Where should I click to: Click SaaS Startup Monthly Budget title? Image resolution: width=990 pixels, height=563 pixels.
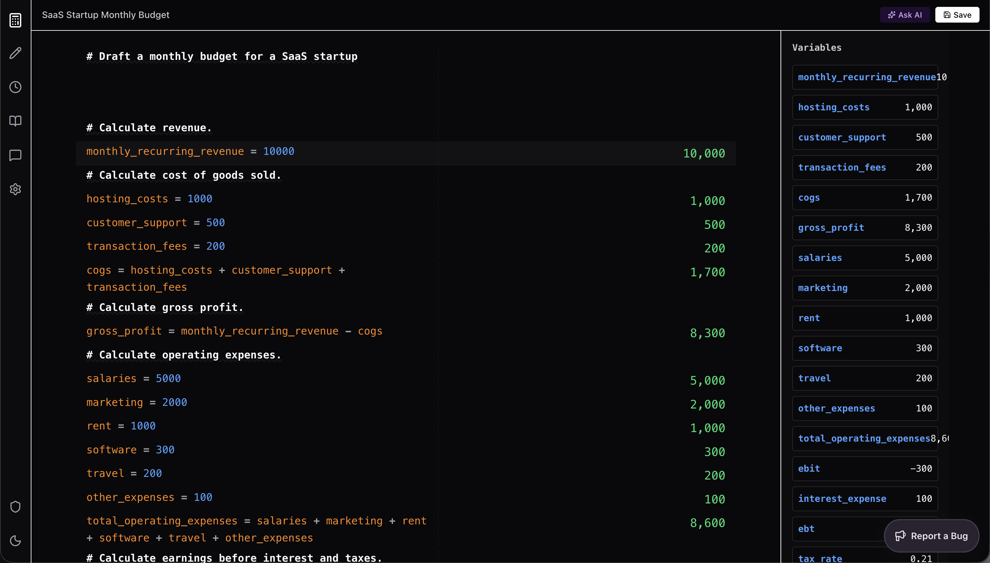[x=105, y=15]
